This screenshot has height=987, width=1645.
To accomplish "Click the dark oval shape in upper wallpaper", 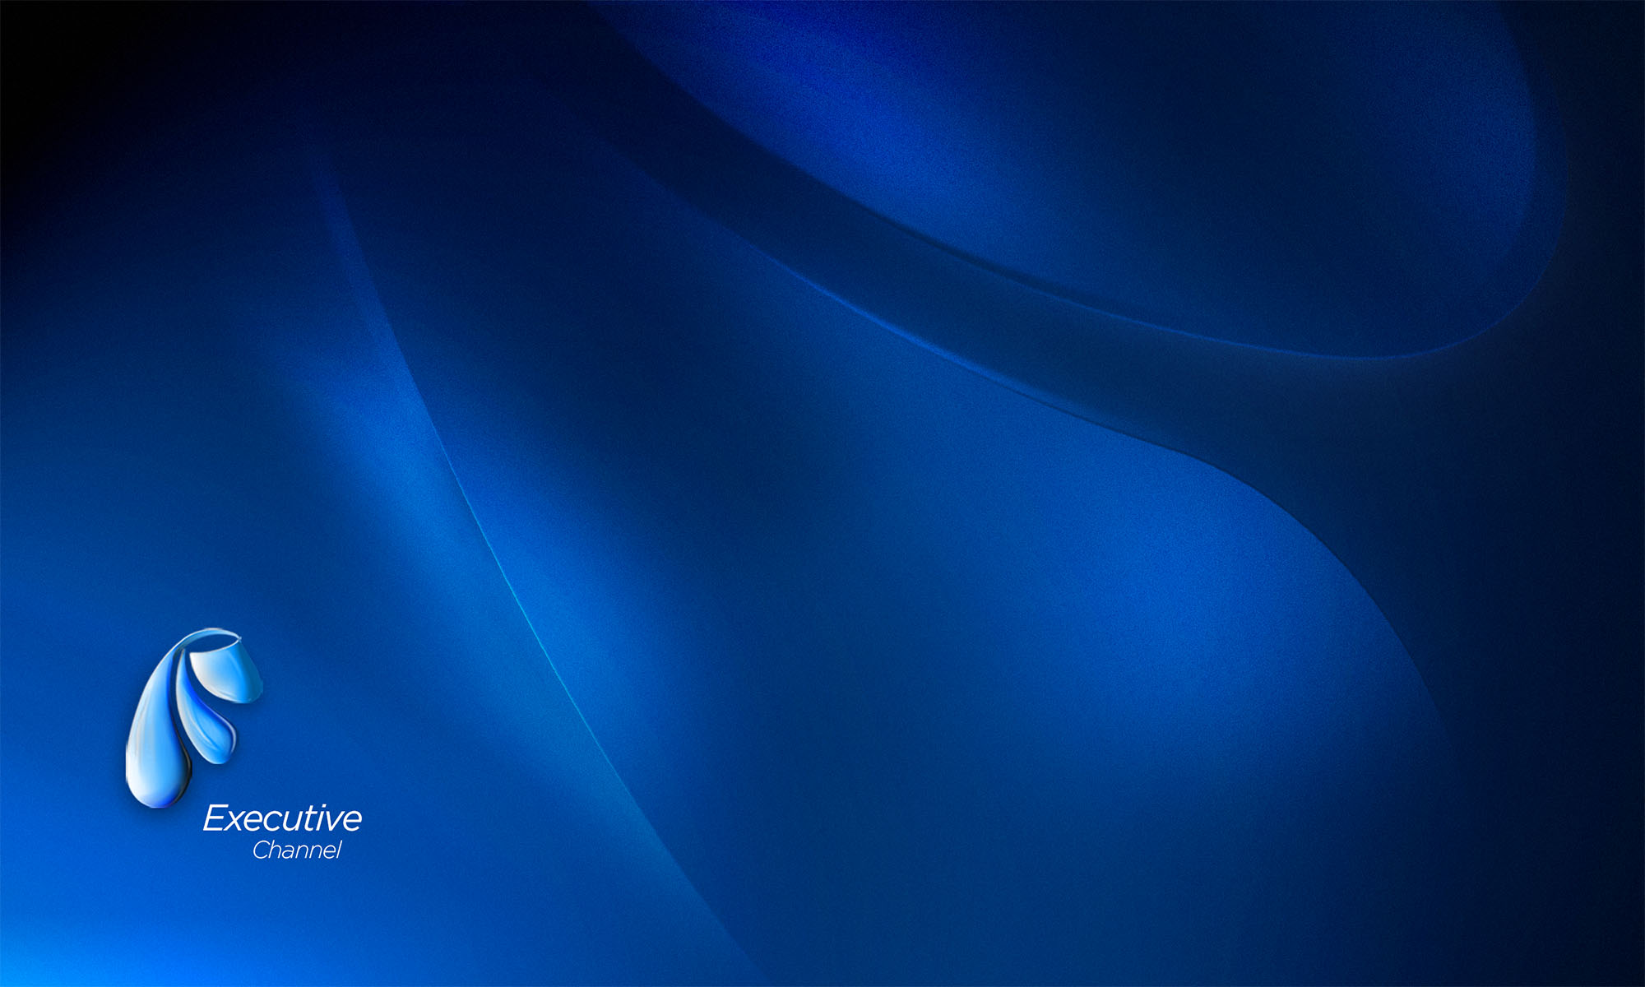I will click(x=1151, y=164).
